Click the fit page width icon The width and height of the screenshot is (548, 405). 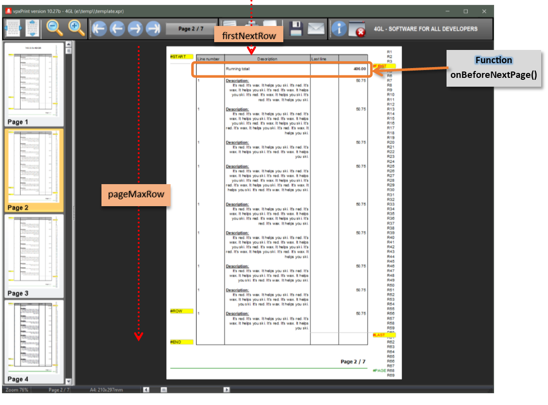point(13,28)
